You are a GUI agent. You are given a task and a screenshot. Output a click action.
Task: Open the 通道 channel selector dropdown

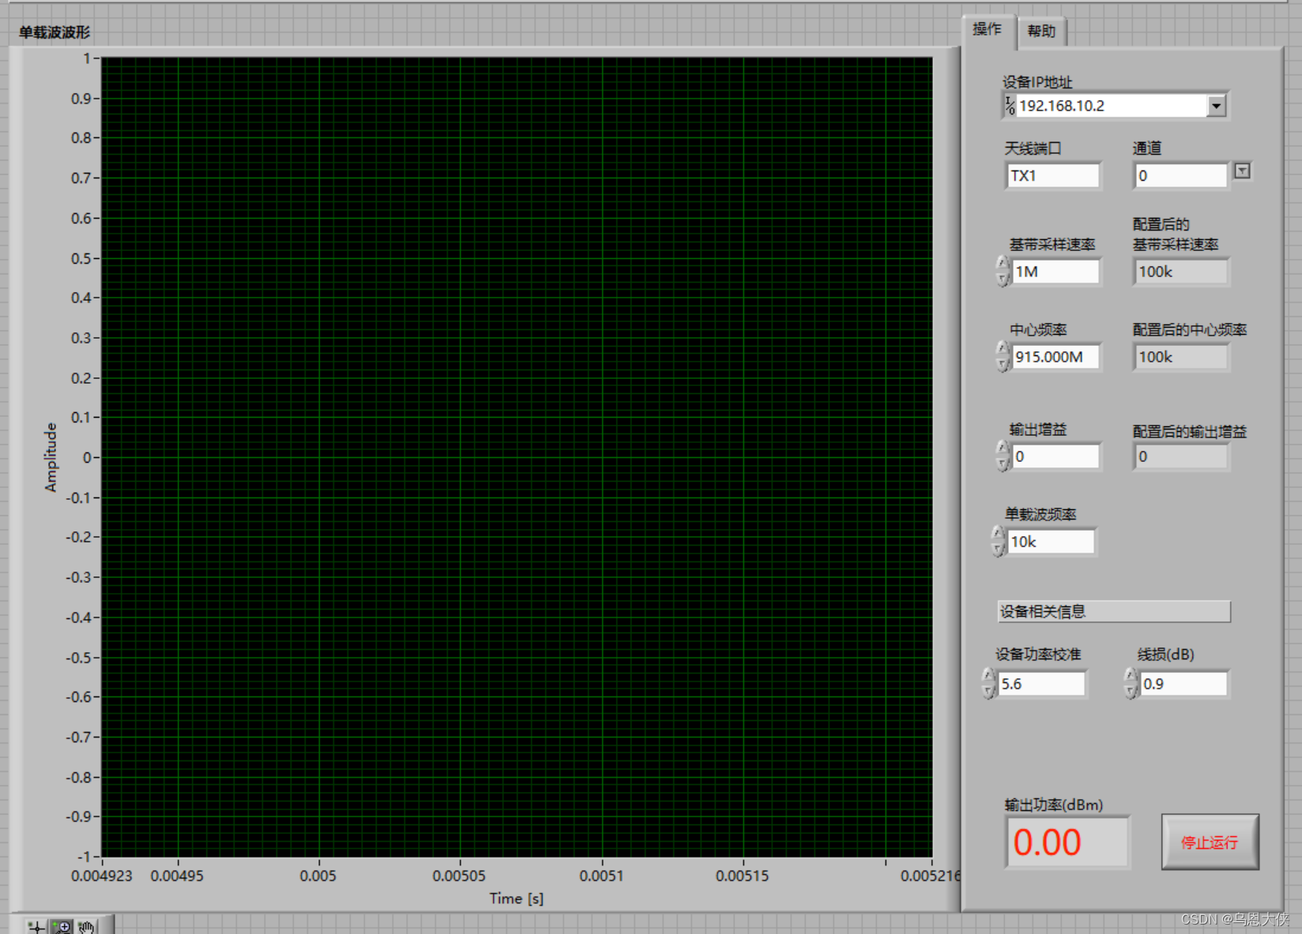[1242, 171]
